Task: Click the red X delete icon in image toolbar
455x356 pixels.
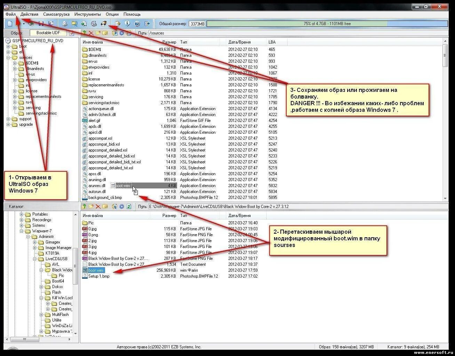Action: 91,33
